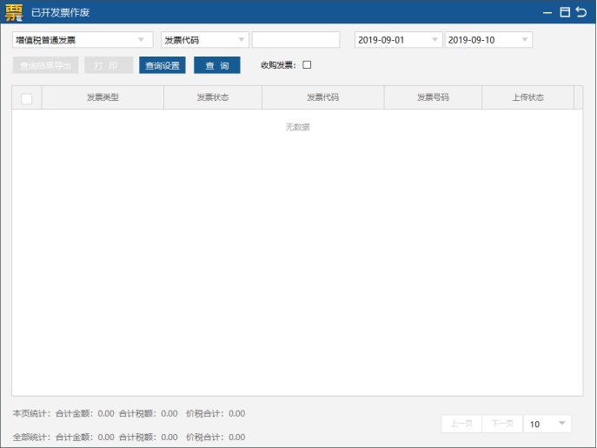Minimize the 已开发票作废 window
Screen dimensions: 597x448
pos(547,12)
